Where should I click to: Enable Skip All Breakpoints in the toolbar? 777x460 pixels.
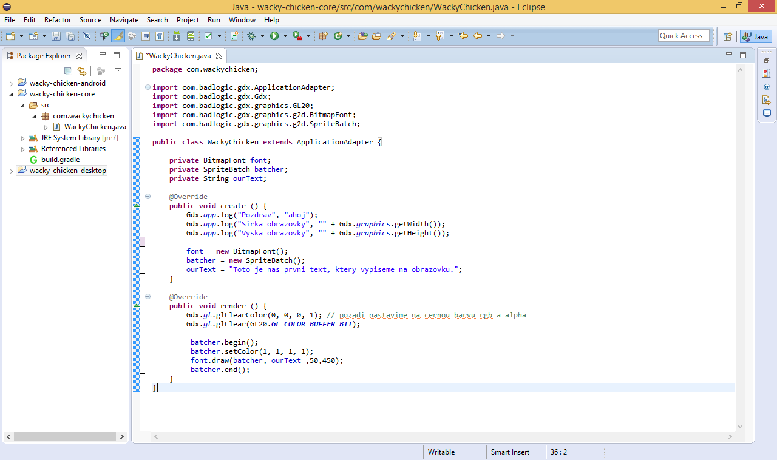pyautogui.click(x=87, y=36)
